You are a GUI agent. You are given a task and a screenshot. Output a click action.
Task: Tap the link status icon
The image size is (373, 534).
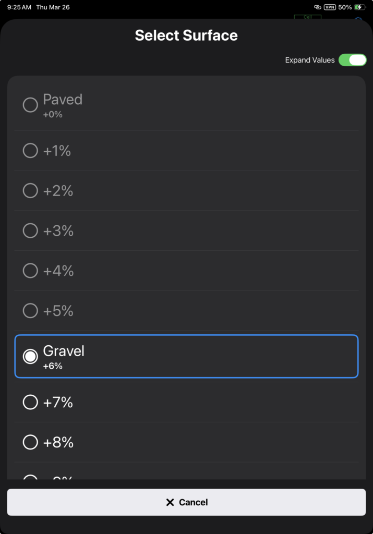(x=317, y=7)
